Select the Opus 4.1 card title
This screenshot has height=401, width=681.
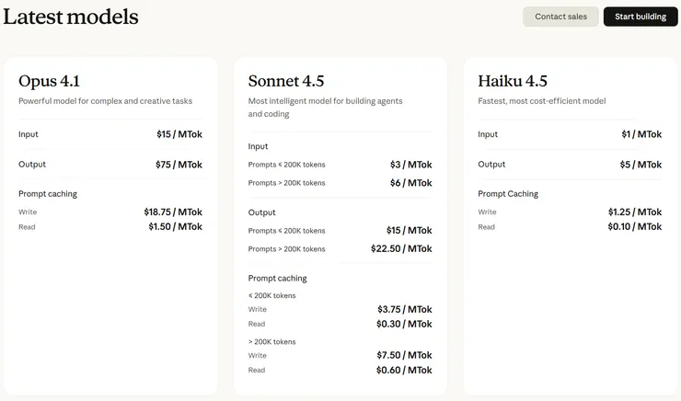(x=50, y=81)
